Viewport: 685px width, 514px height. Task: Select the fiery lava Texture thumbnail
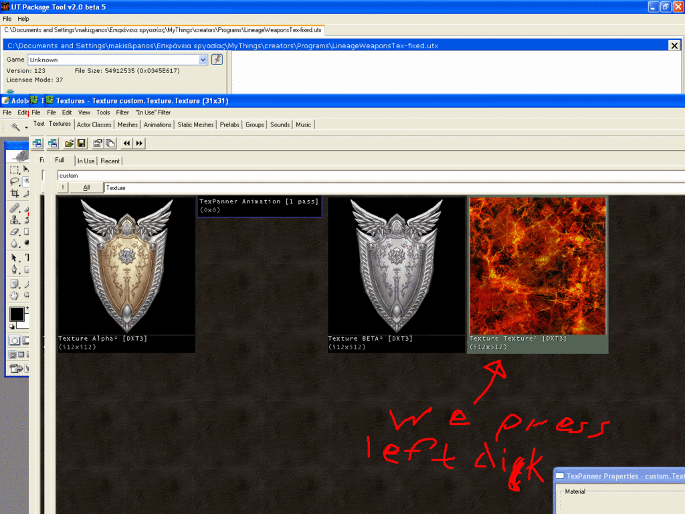pyautogui.click(x=538, y=266)
